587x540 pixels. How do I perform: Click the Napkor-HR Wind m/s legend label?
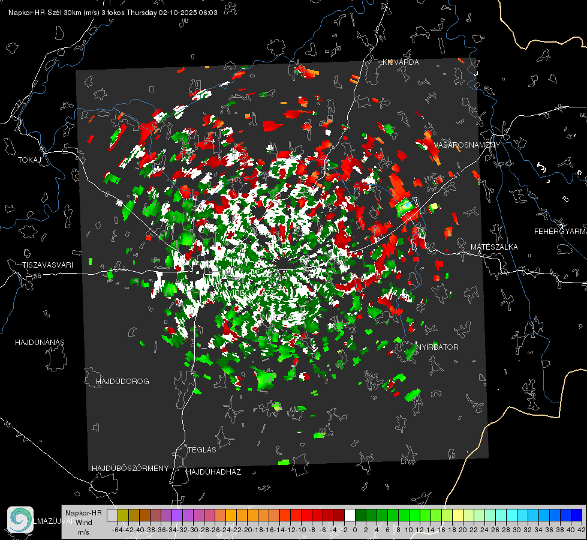(x=83, y=522)
